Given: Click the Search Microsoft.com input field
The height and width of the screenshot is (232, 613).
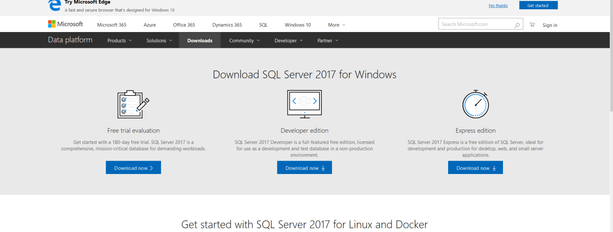Looking at the screenshot, I should (476, 24).
